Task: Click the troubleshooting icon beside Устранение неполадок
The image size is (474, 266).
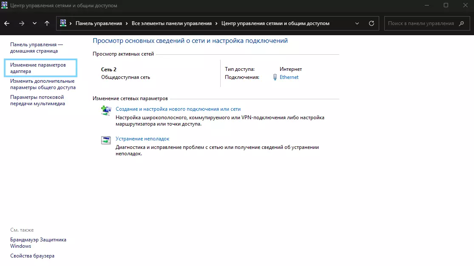Action: pyautogui.click(x=106, y=140)
